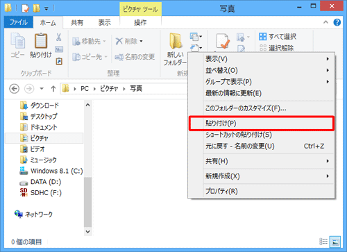Switch to the 表示 tab

point(105,22)
